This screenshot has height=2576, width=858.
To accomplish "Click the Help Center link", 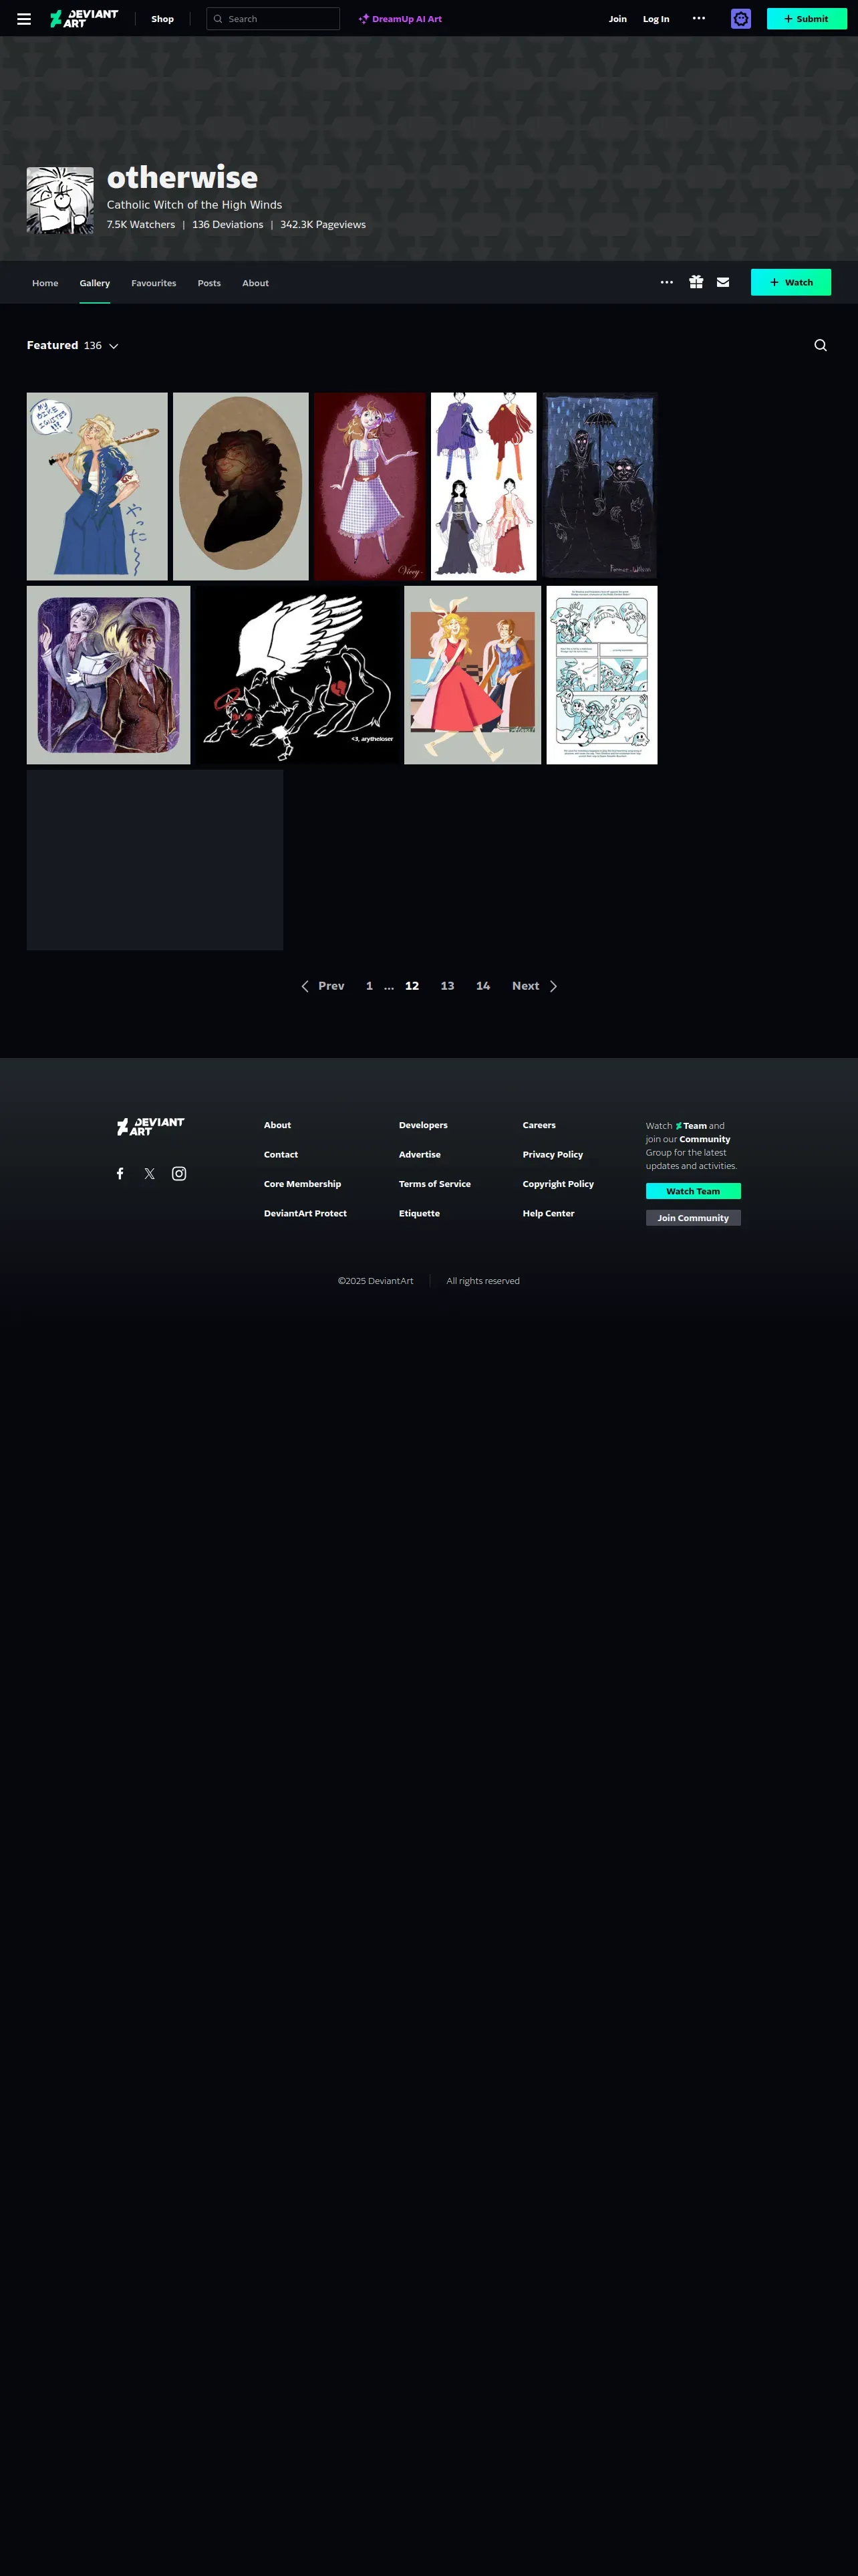I will [549, 1214].
